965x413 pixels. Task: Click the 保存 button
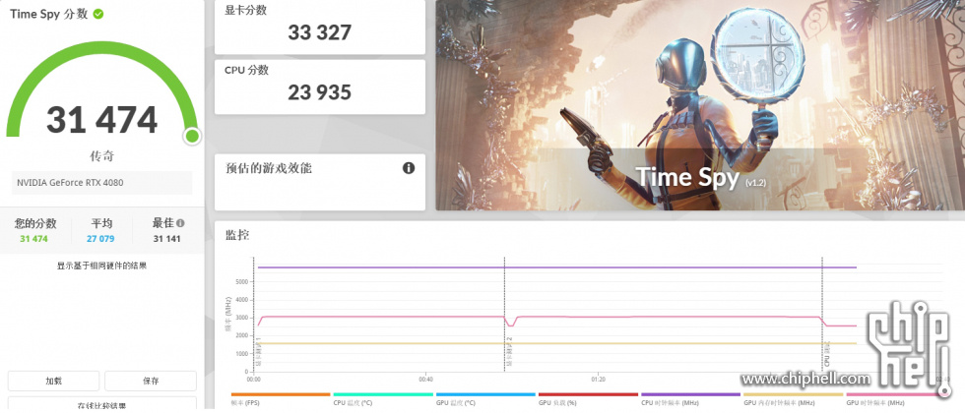point(151,382)
